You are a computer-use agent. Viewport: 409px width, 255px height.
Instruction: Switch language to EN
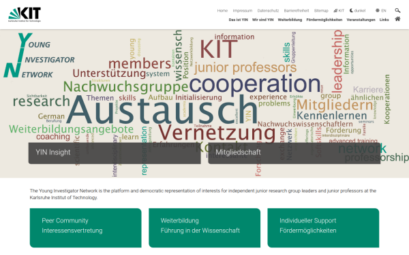pos(381,11)
